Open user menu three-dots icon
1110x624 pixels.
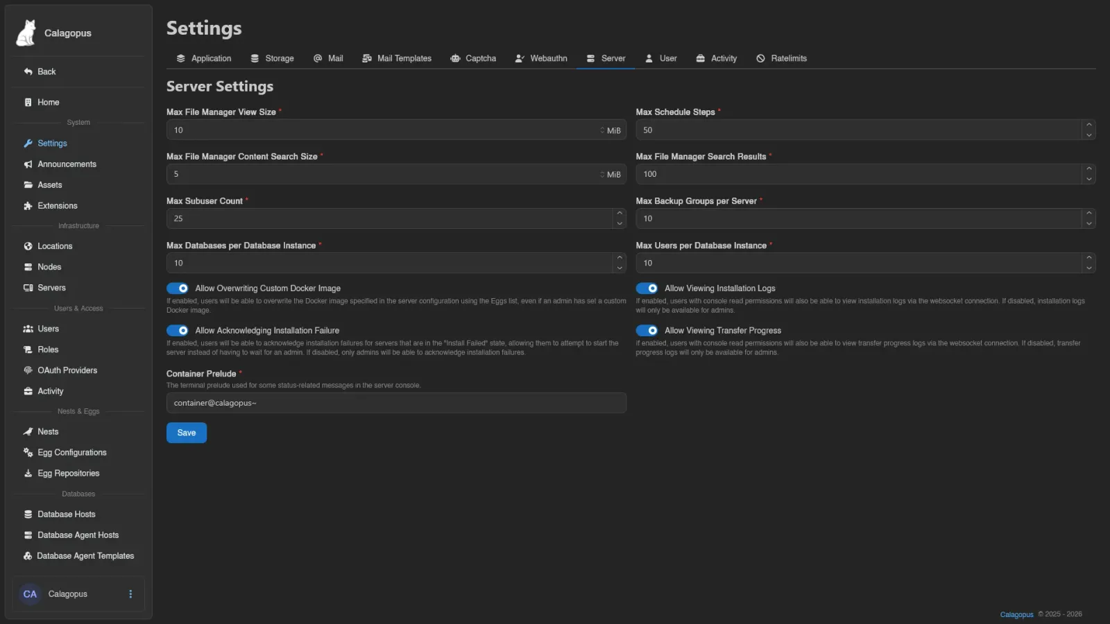tap(130, 594)
